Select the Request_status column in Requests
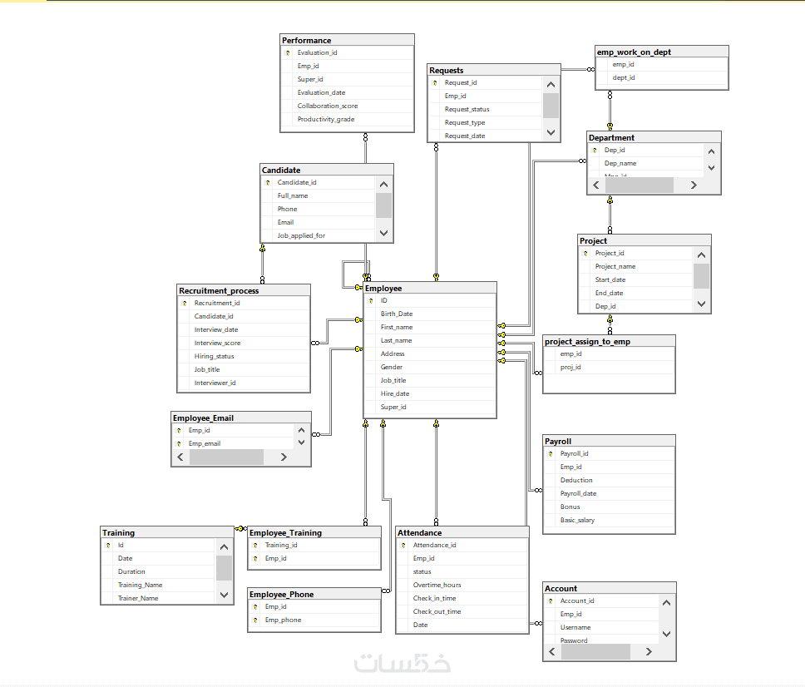Viewport: 805px width, 687px height. [x=485, y=109]
